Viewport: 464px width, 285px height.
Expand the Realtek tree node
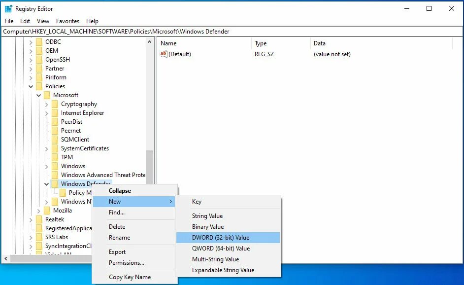(x=31, y=220)
